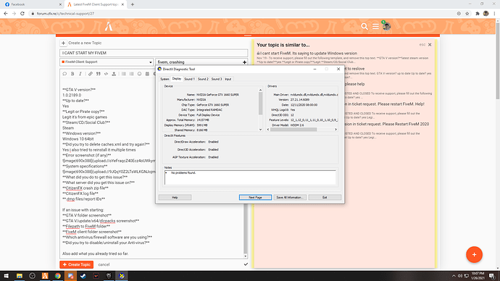The width and height of the screenshot is (500, 281).
Task: Insert a bulleted list in composer
Action: 124,74
